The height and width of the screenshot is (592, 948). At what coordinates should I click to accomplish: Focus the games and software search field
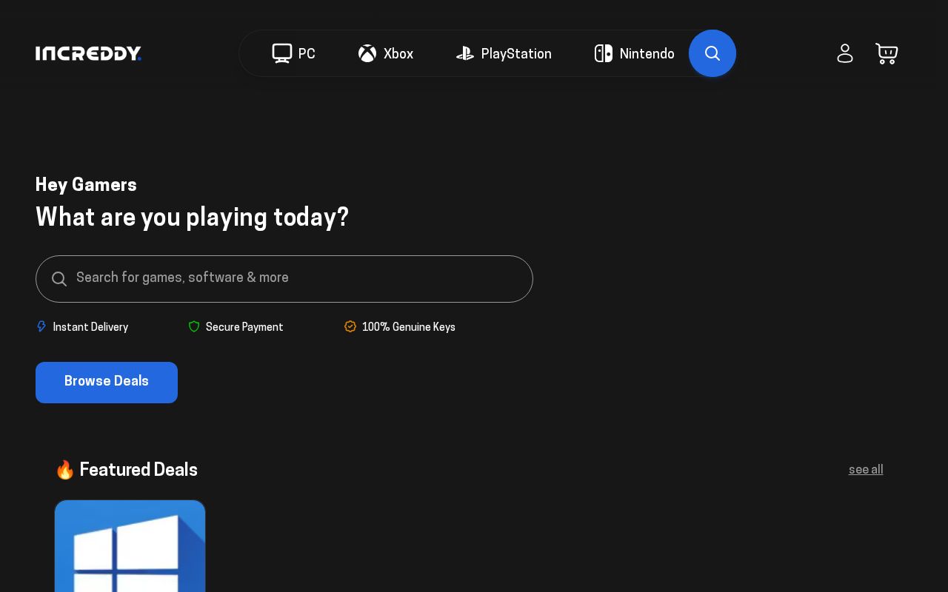point(284,279)
